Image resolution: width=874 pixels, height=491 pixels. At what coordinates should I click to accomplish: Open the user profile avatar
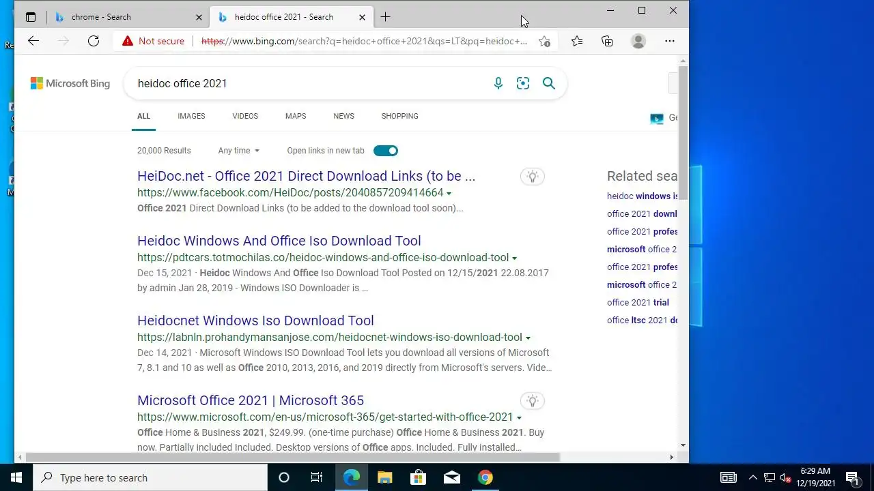pos(638,41)
